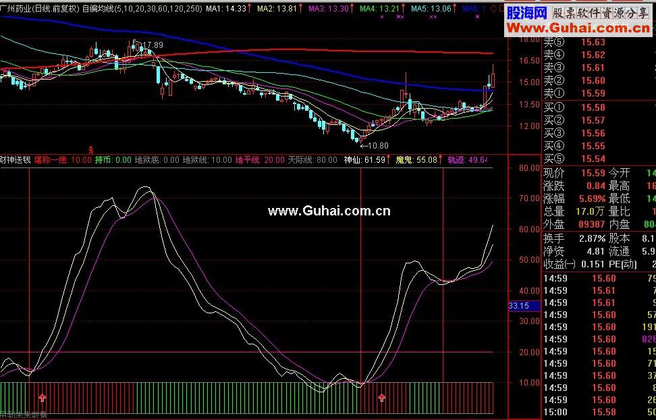Click the up arrow next to MA3: 13.30
The width and height of the screenshot is (656, 420).
point(352,8)
